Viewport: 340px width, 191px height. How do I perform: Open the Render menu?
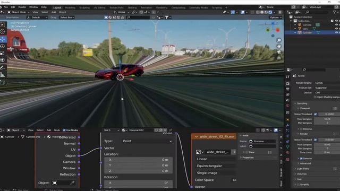coord(22,7)
